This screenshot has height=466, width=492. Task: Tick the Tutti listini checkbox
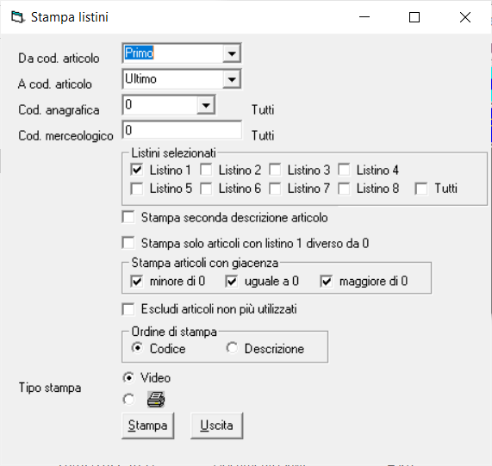point(421,189)
